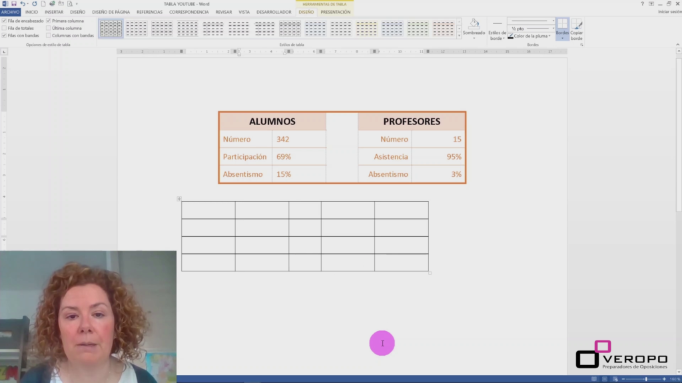The height and width of the screenshot is (383, 682).
Task: Open the ARCHIVO tab
Action: click(x=10, y=12)
